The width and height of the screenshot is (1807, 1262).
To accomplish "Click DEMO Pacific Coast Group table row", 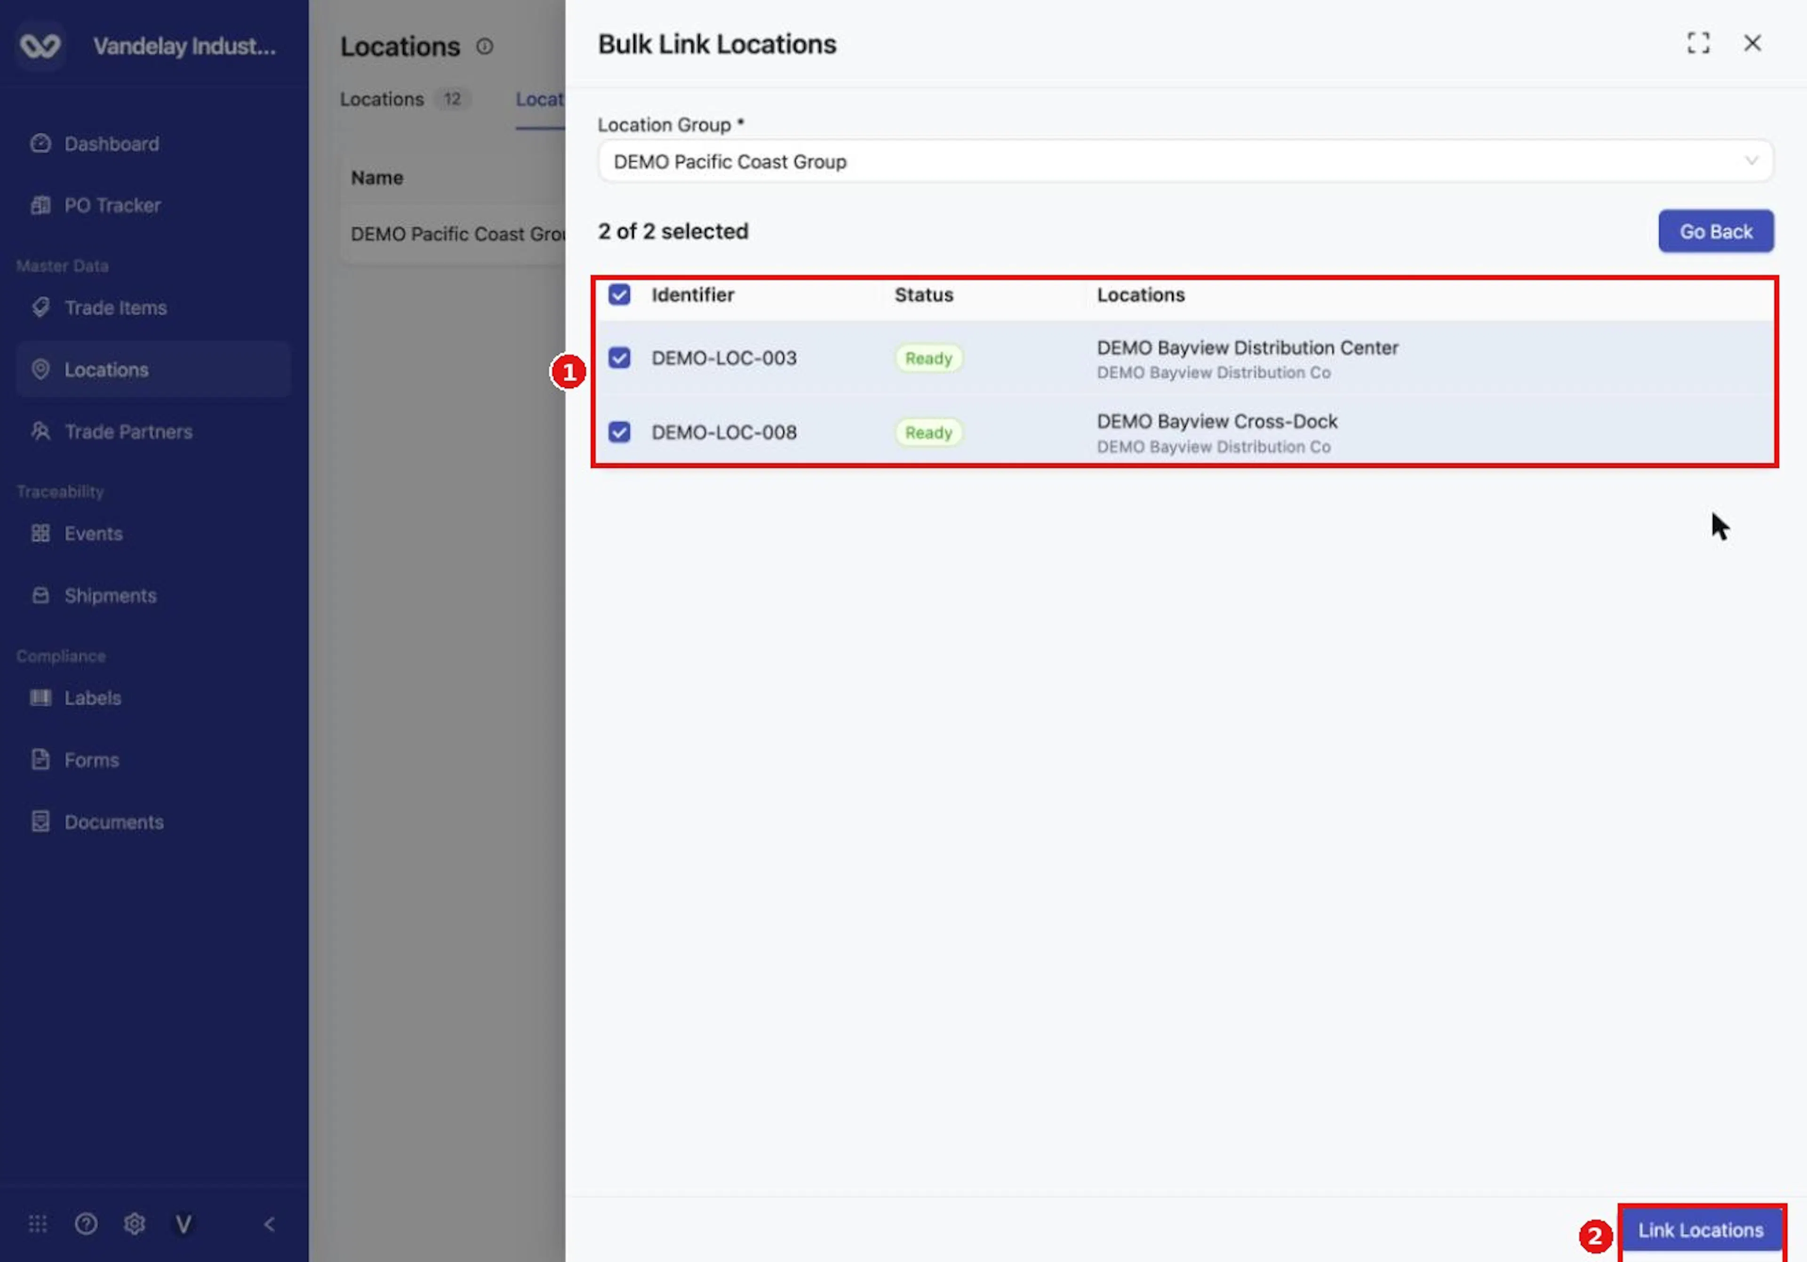I will (453, 234).
